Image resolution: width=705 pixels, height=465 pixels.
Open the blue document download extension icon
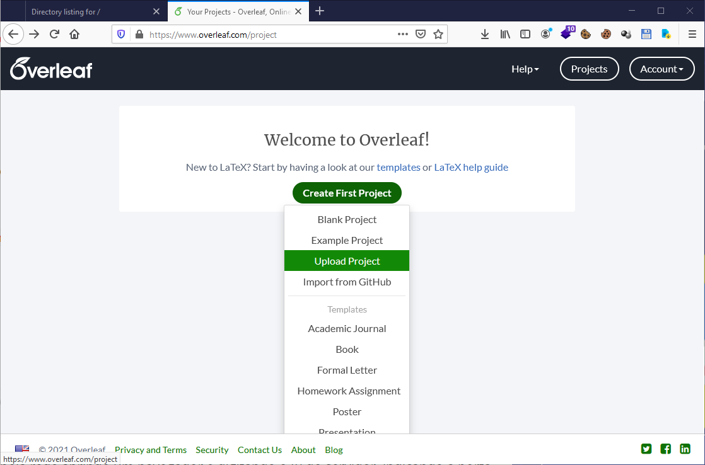click(x=667, y=34)
